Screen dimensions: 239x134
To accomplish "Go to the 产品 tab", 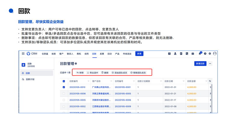I will 117,54.
